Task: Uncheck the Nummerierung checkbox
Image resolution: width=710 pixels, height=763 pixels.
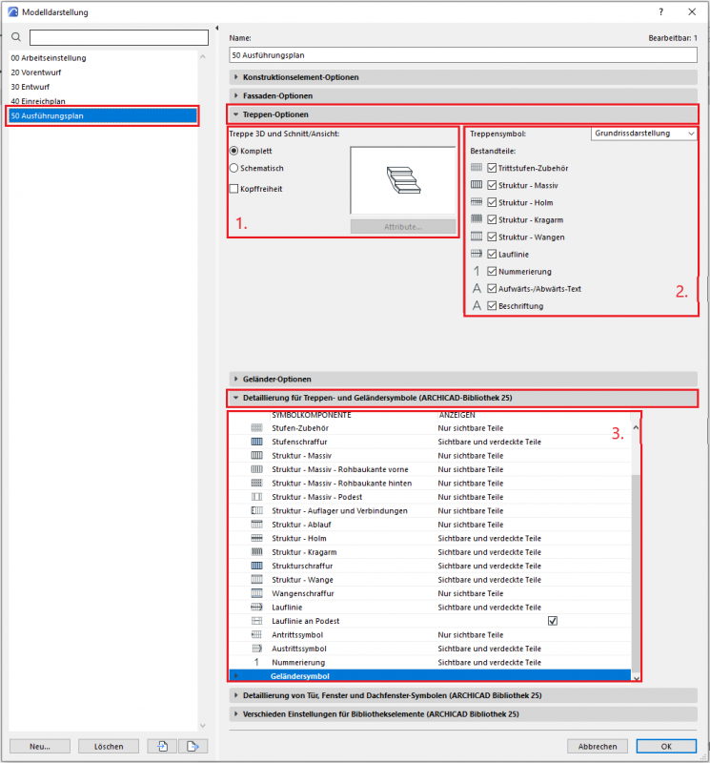Action: pos(492,272)
